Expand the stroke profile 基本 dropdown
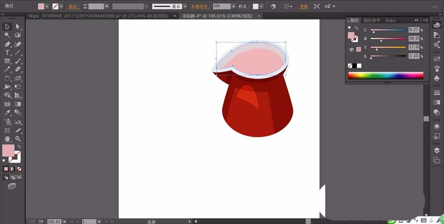This screenshot has width=444, height=224. [186, 7]
